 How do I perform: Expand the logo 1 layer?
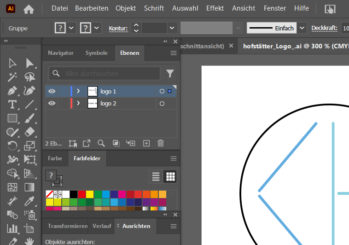pyautogui.click(x=78, y=91)
